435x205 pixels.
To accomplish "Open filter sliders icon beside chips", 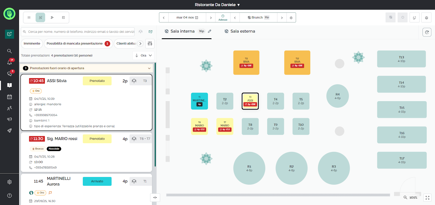I will 150,43.
